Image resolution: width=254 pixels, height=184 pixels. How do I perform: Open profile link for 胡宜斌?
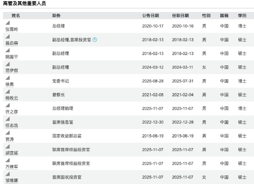pyautogui.click(x=12, y=153)
